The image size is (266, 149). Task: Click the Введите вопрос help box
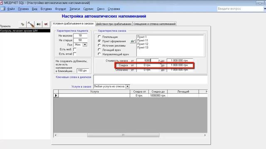coord(240,9)
